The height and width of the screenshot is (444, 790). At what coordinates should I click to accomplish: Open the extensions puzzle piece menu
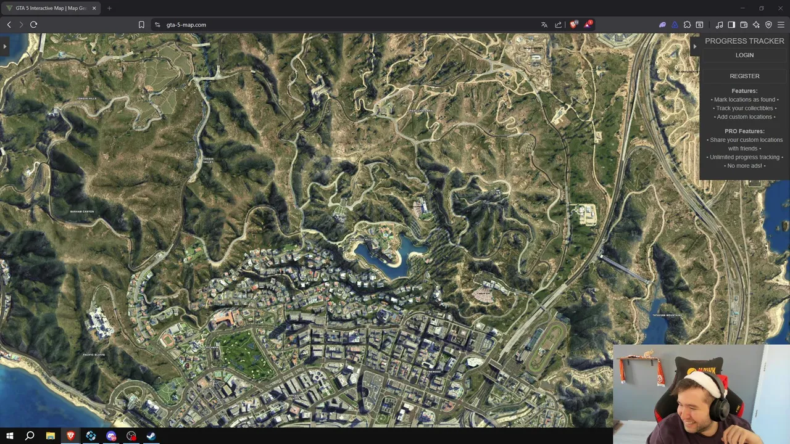tap(687, 25)
